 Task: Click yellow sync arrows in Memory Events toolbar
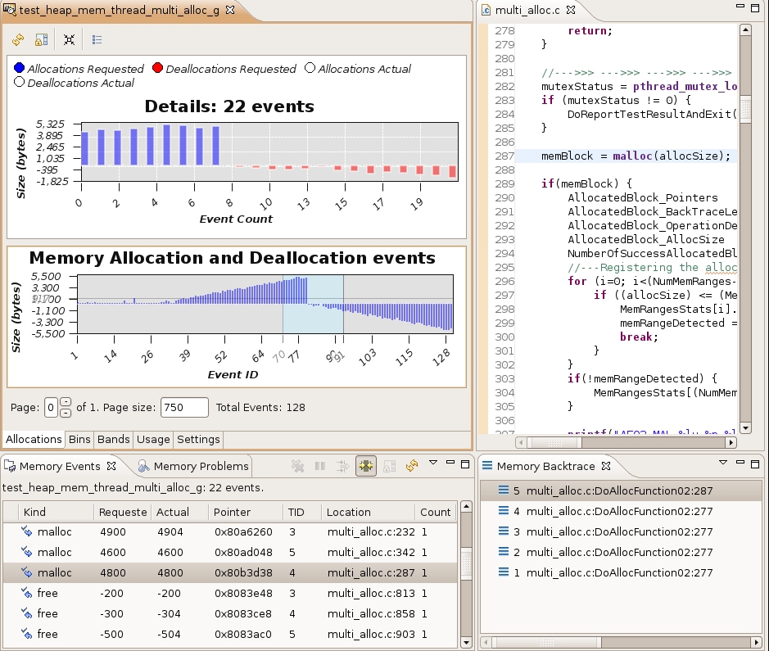[x=412, y=466]
